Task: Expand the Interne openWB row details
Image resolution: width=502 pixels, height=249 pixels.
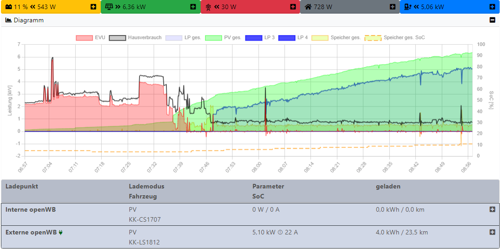Action: pyautogui.click(x=492, y=209)
